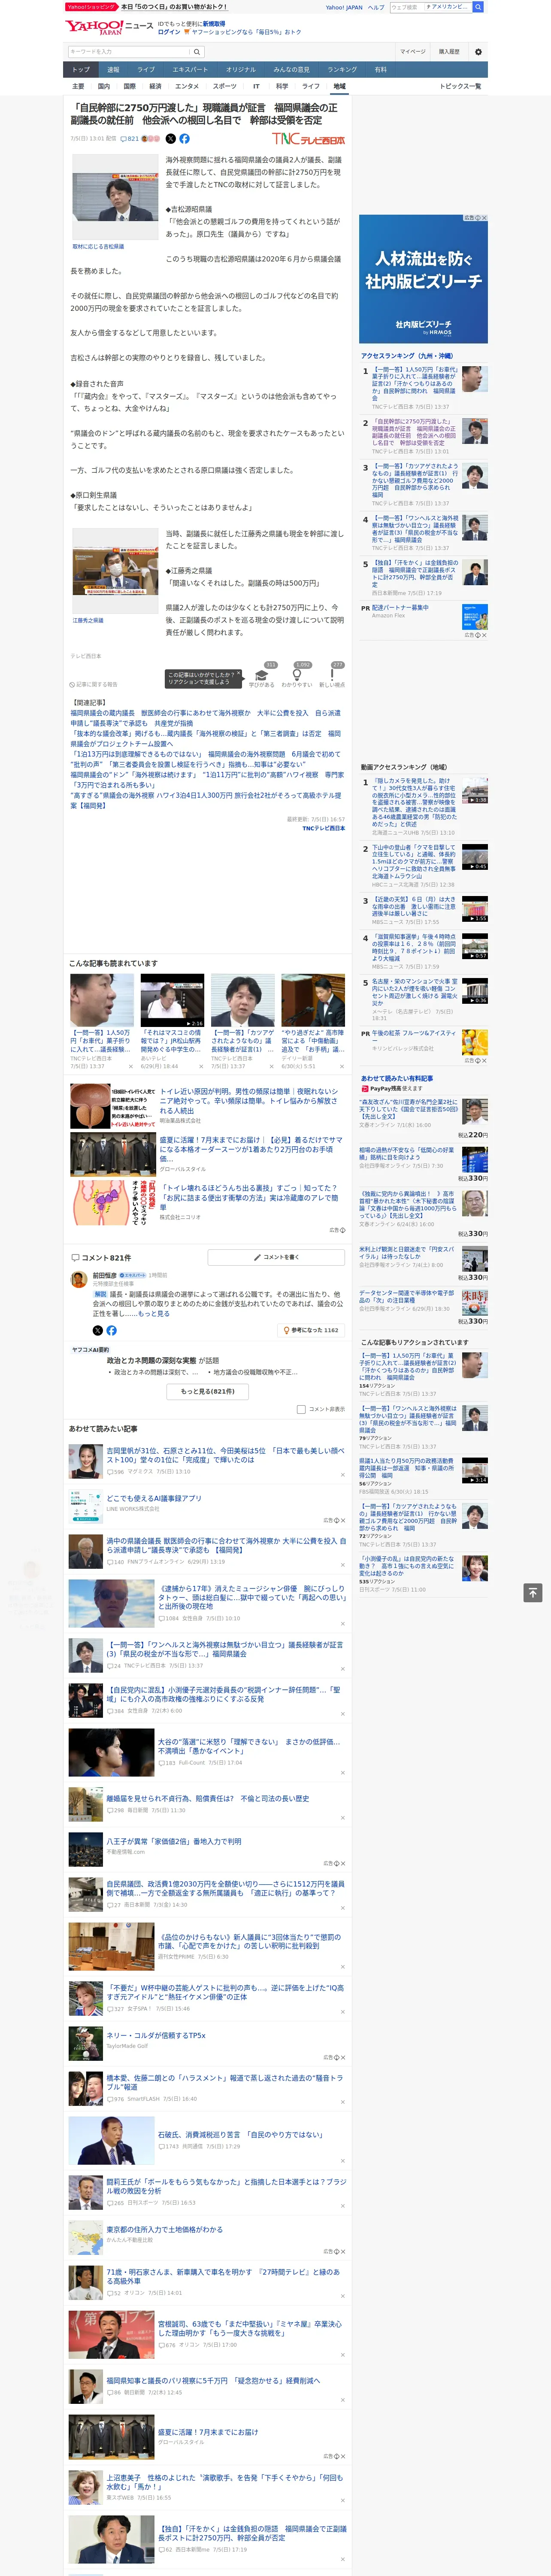Screen dimensions: 551x2576
Task: Open article 離婚届を見せられ不貞行為、賠償責任は?
Action: pos(208,1798)
